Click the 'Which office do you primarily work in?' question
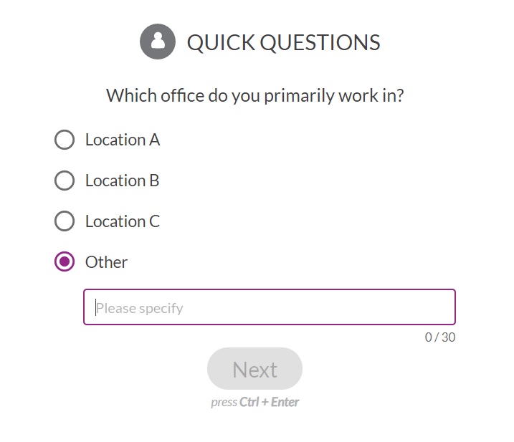This screenshot has width=514, height=442. click(255, 96)
